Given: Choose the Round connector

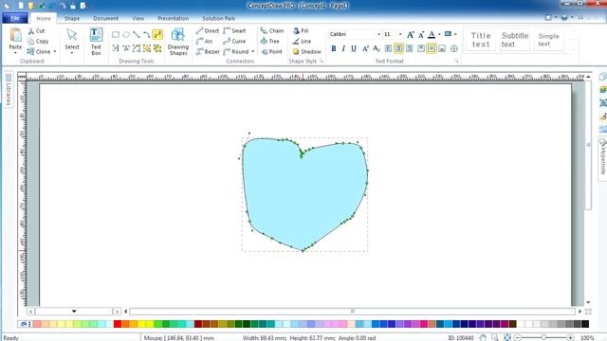Looking at the screenshot, I should click(x=236, y=51).
